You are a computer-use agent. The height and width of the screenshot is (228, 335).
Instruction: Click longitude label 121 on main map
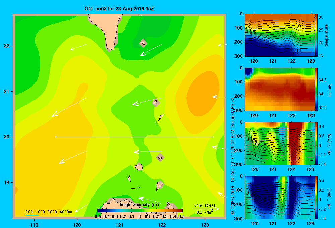120,225
